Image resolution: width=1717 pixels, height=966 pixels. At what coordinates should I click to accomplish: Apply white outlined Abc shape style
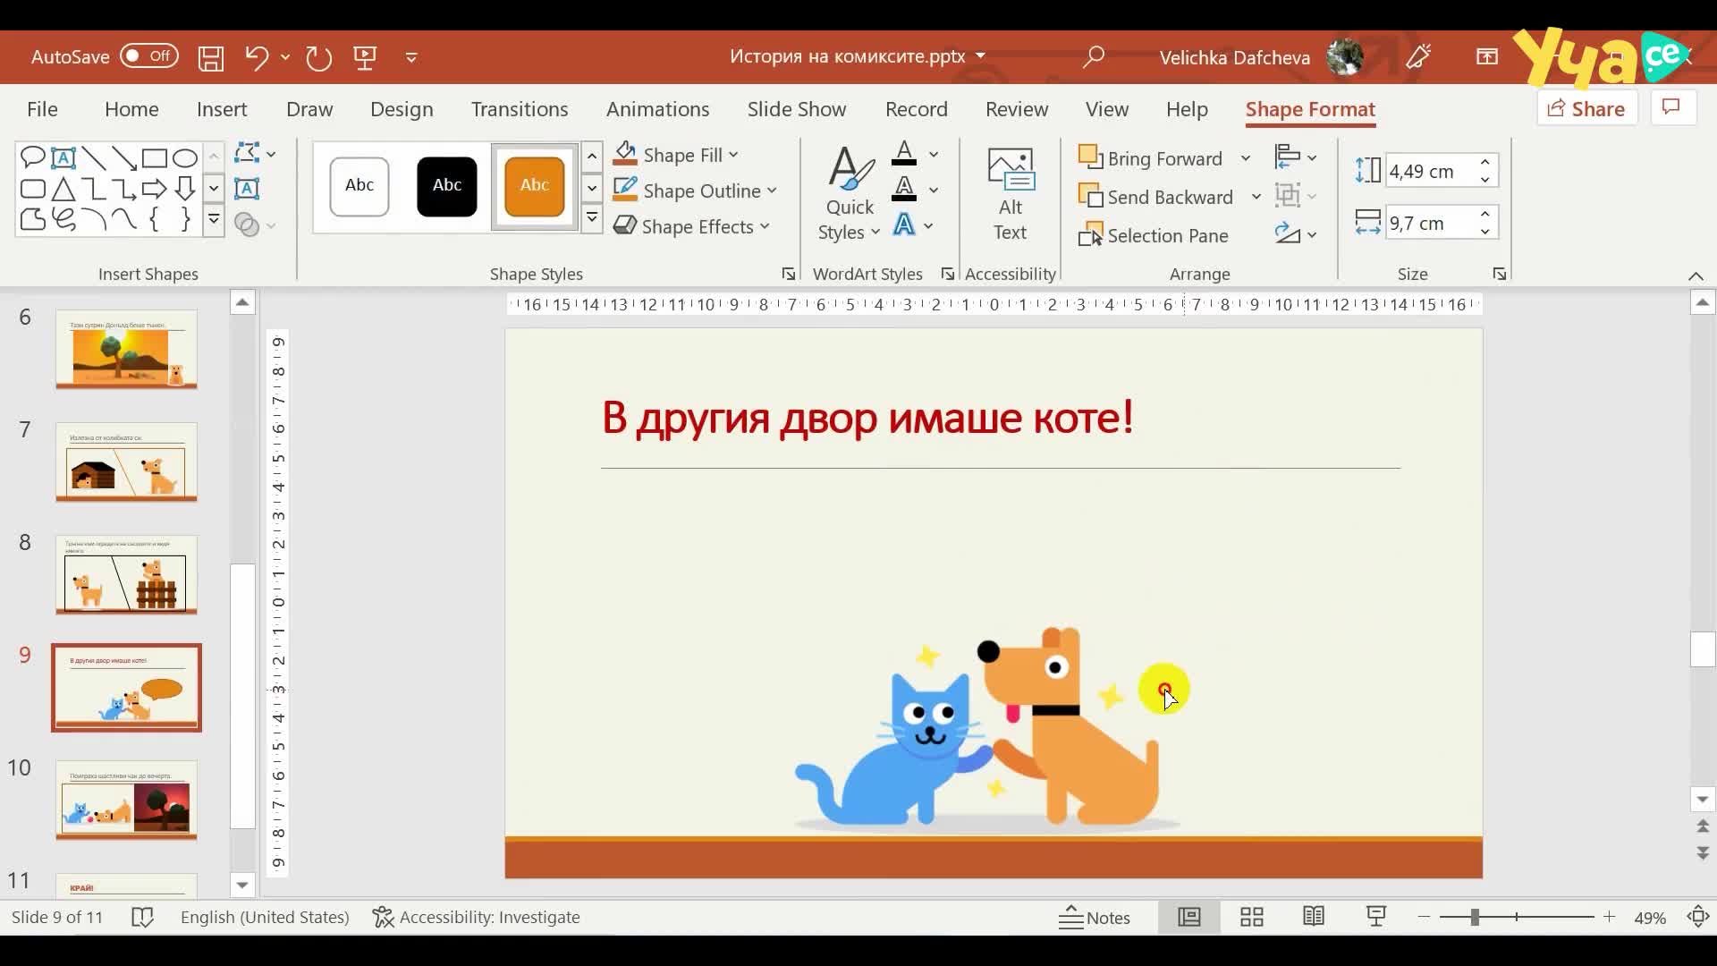[x=359, y=186]
